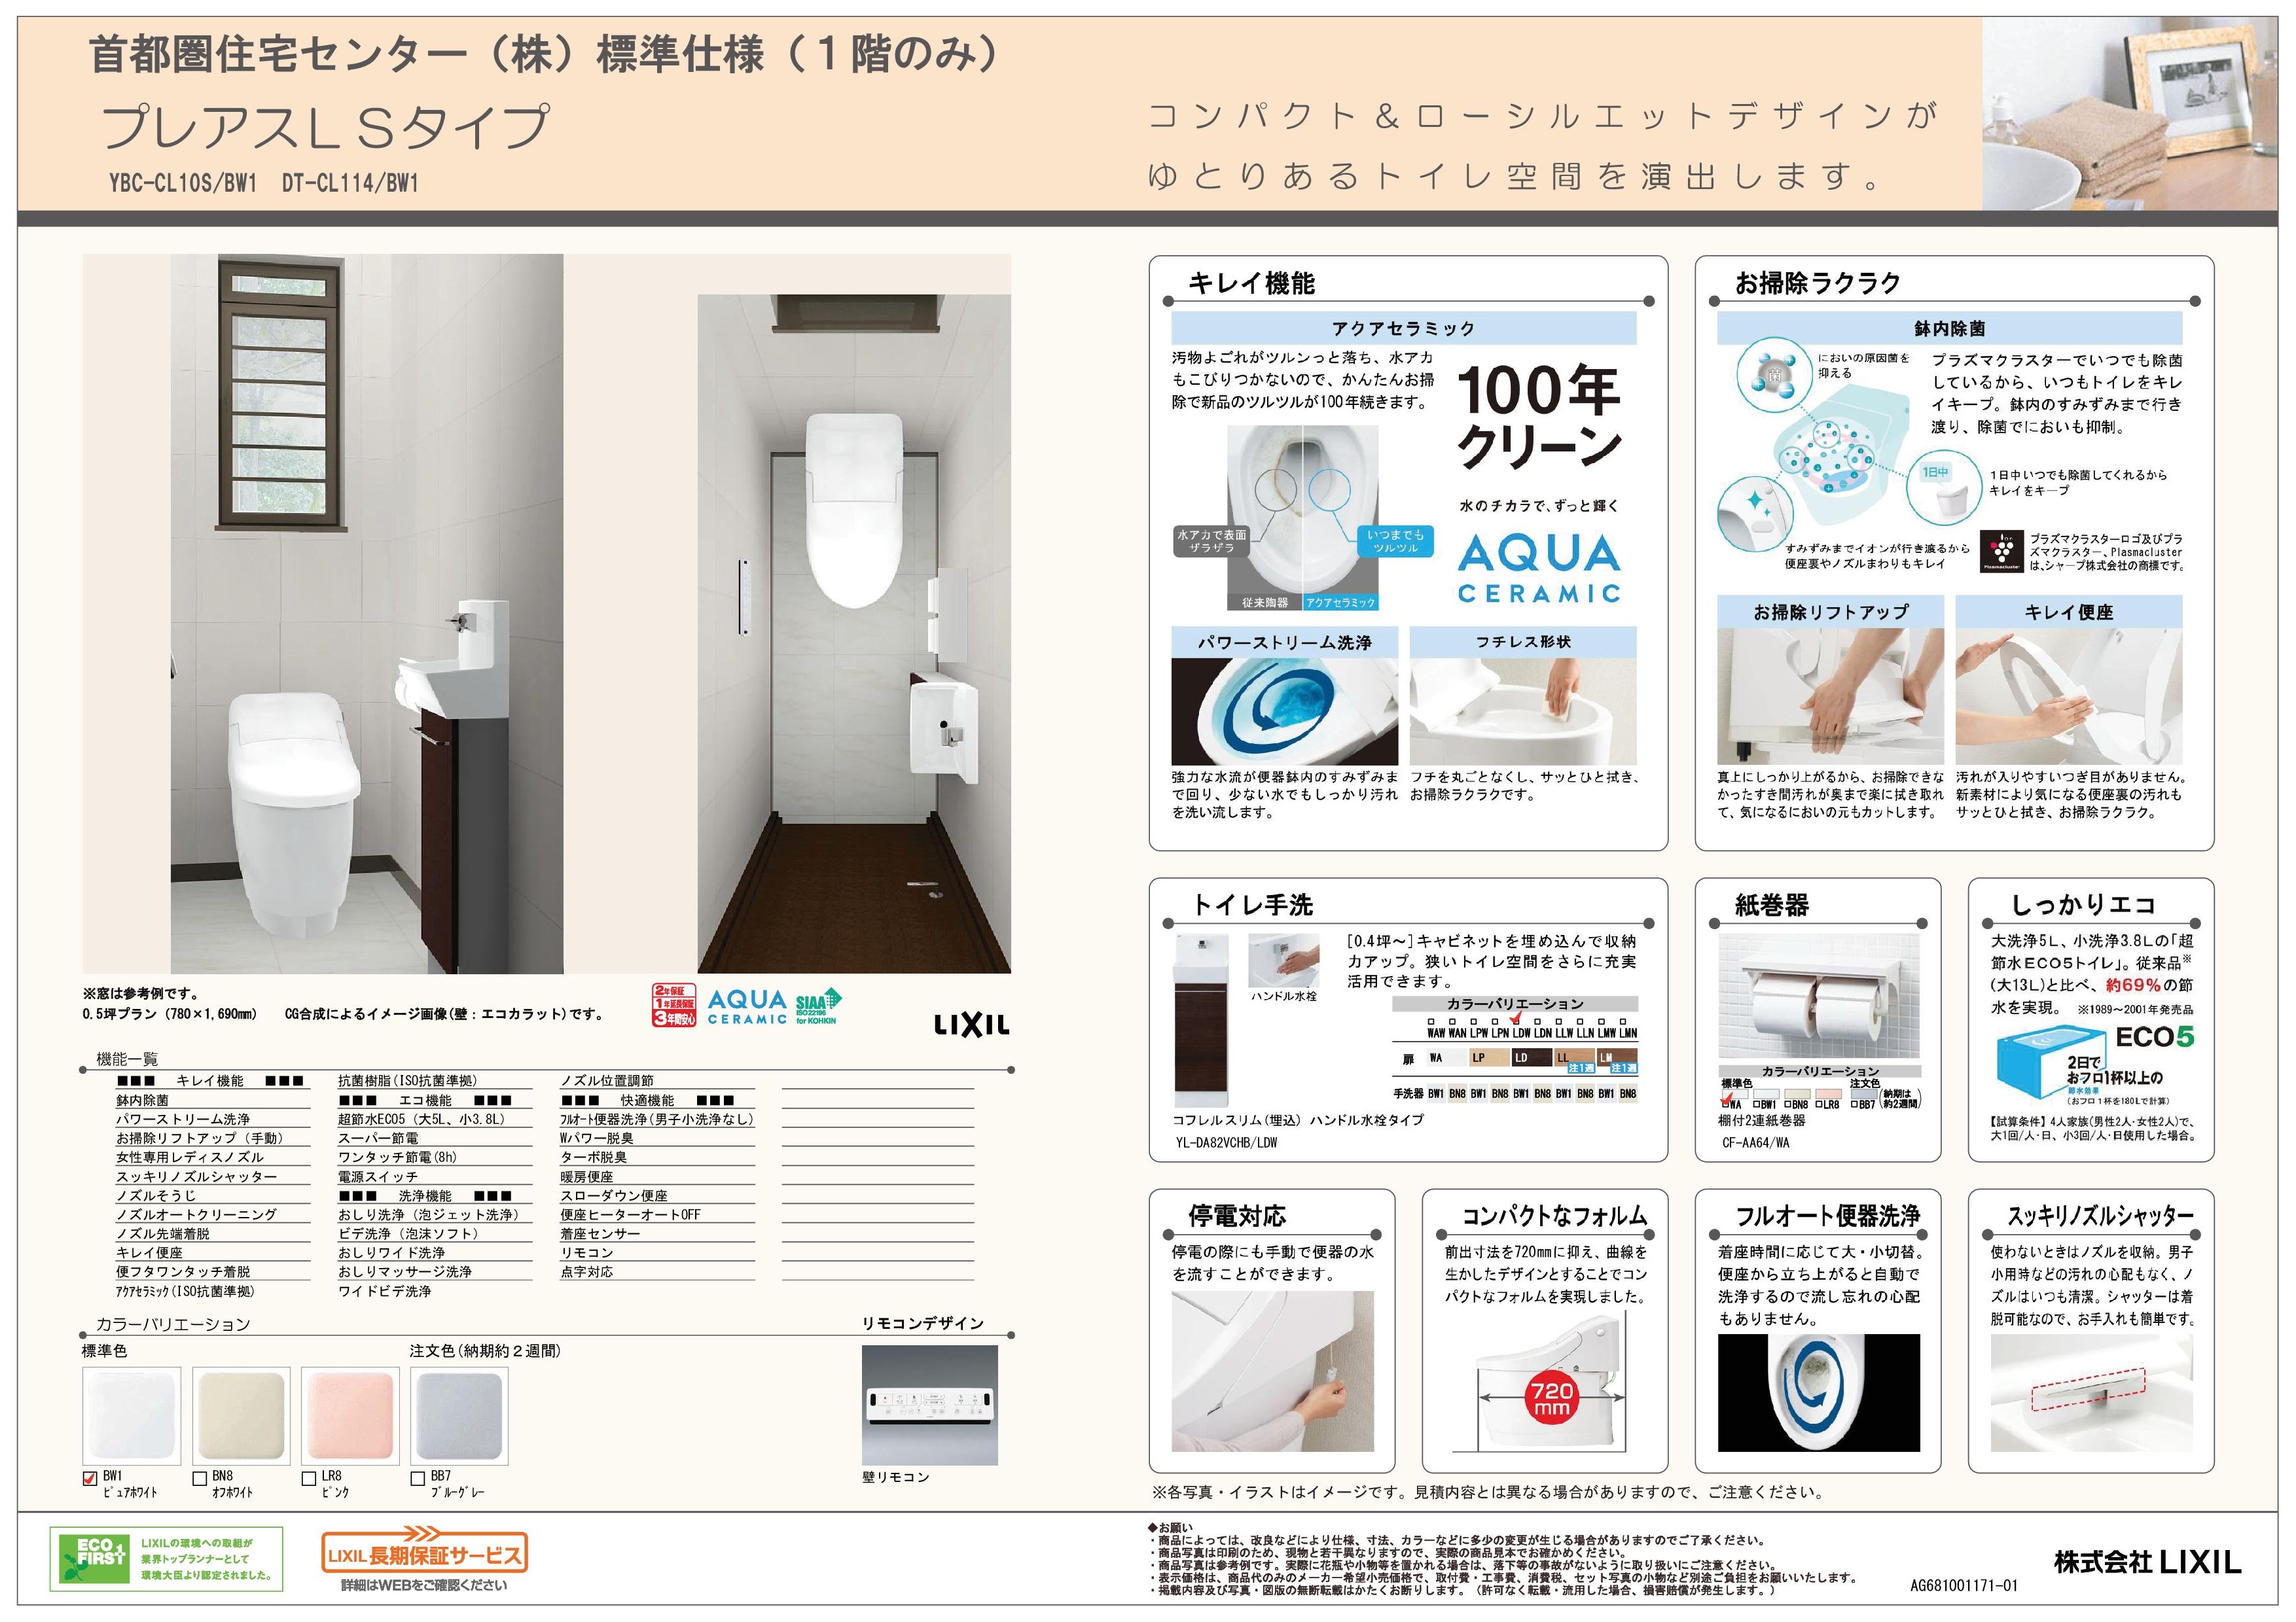The height and width of the screenshot is (1622, 2296).
Task: Check the BN8 オフホワイト toilet color box
Action: coord(200,1478)
